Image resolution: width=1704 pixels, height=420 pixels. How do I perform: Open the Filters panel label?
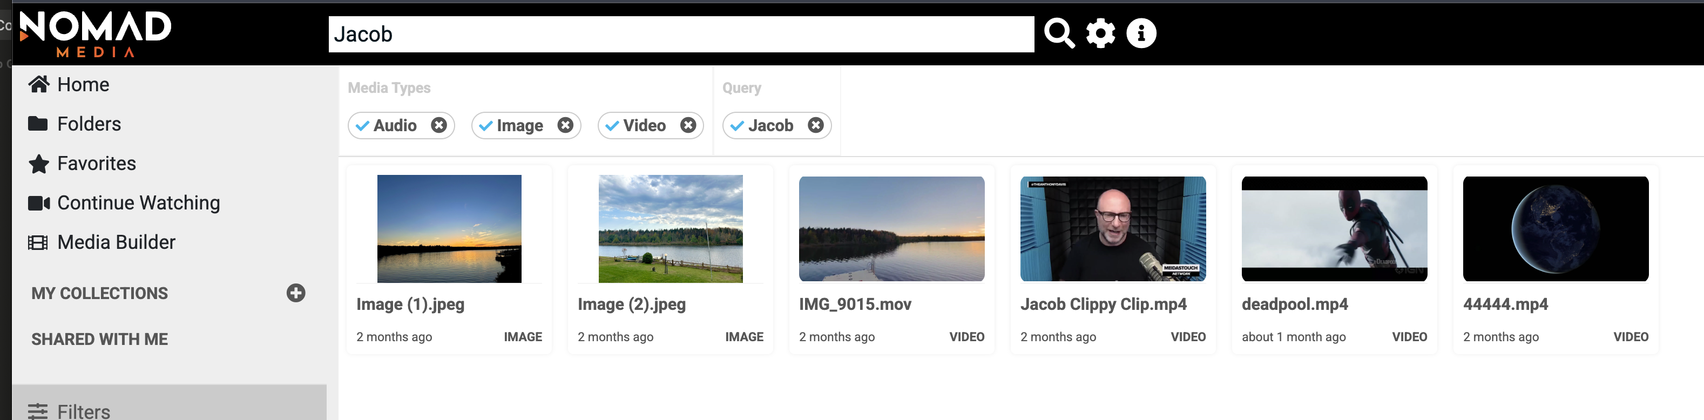coord(84,411)
